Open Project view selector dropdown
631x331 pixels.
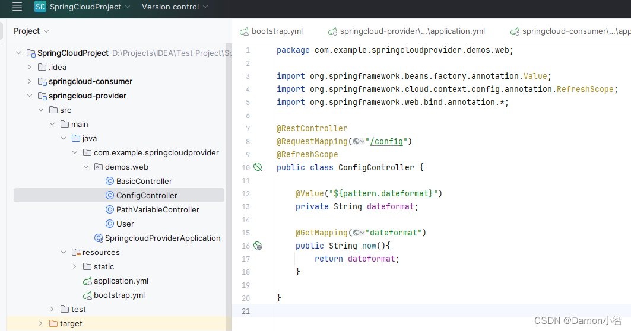pyautogui.click(x=31, y=31)
